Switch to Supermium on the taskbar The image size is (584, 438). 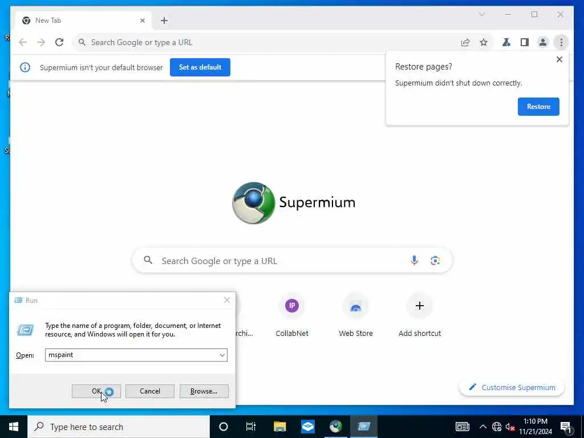point(335,427)
